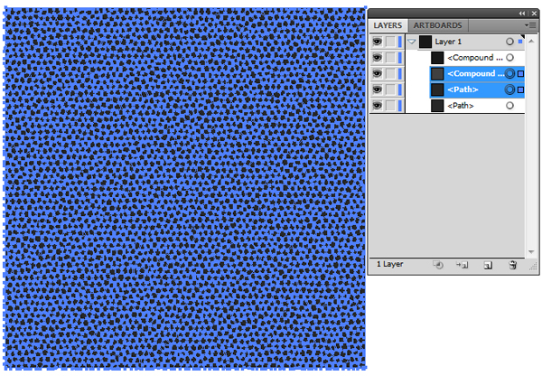Collapse Layer 1 with its disclosure triangle
The height and width of the screenshot is (376, 542).
coord(411,42)
